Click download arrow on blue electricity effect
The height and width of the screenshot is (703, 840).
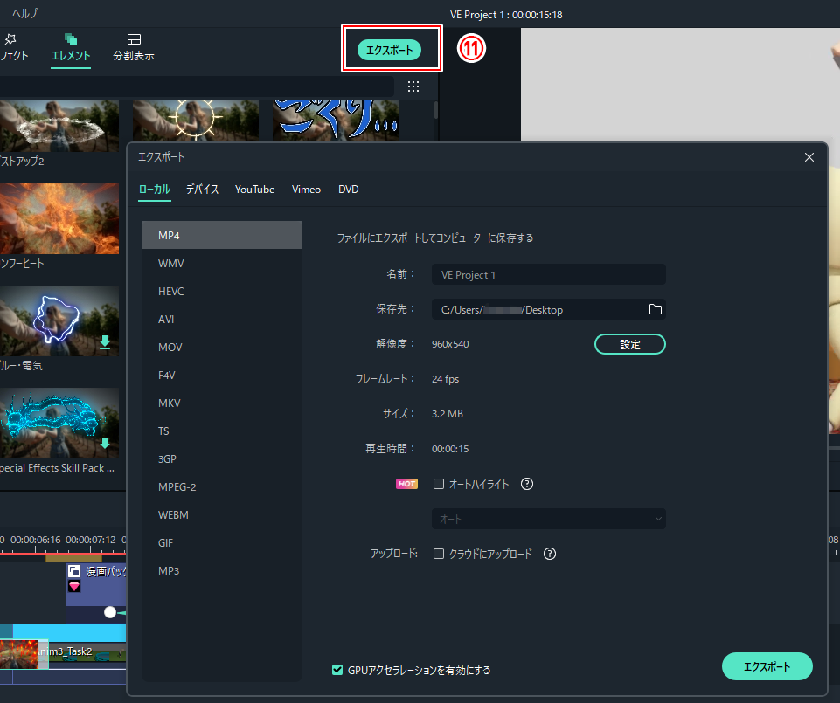105,342
